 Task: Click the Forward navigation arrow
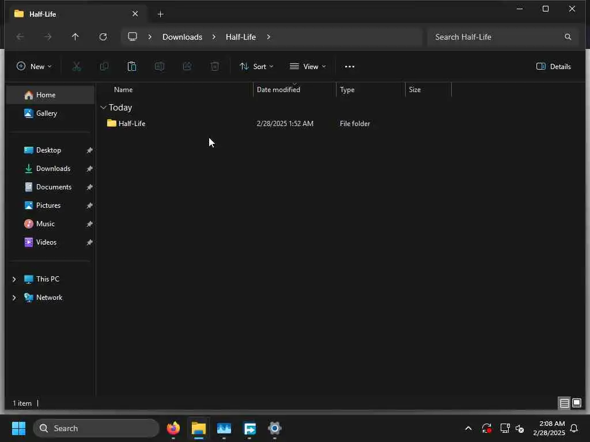(x=48, y=37)
